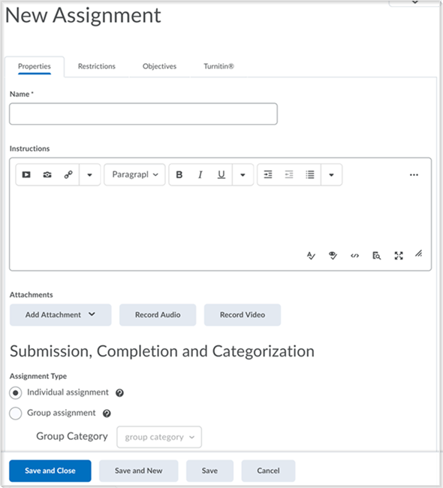Open the spellcheck tool icon

311,256
